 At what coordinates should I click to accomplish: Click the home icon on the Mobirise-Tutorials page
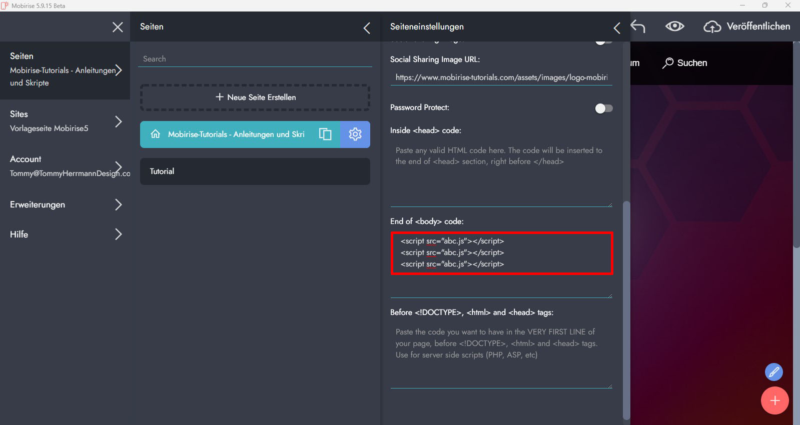point(156,134)
